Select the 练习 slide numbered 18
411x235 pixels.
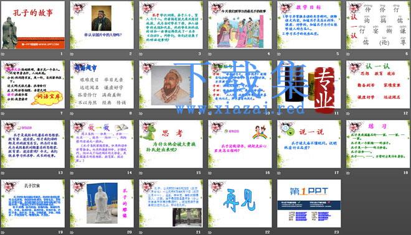click(x=378, y=144)
